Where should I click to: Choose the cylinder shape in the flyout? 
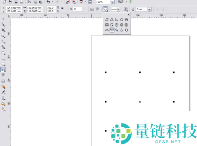[126, 20]
